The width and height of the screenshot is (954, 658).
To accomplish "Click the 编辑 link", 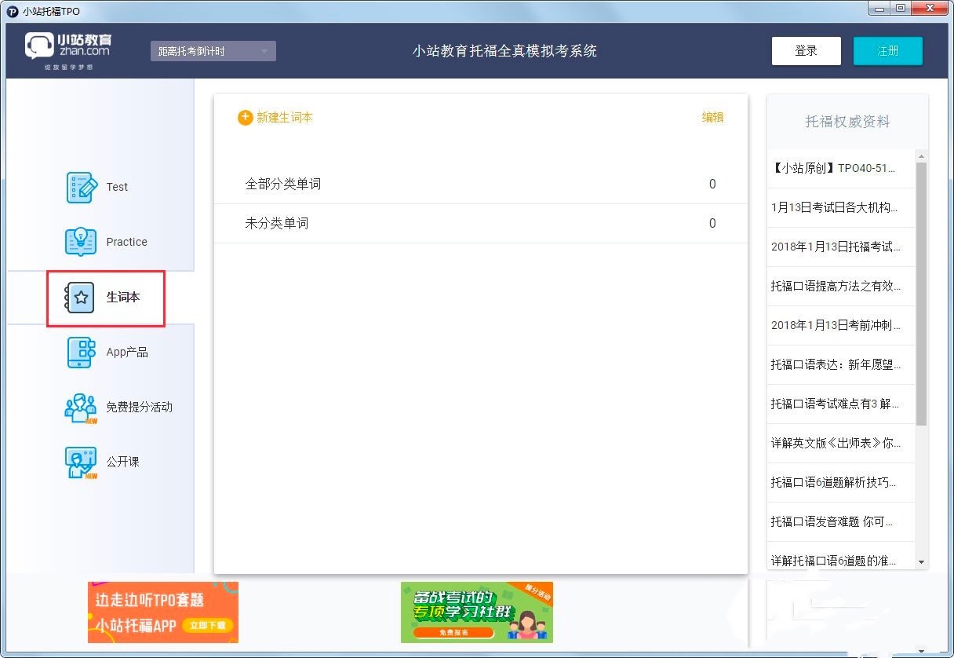I will [x=712, y=117].
